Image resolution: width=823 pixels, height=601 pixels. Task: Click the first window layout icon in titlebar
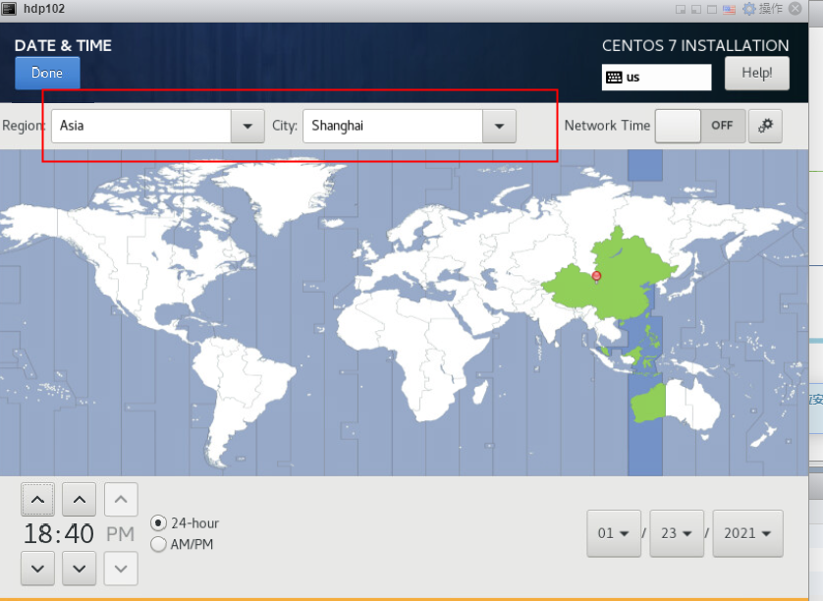[681, 10]
